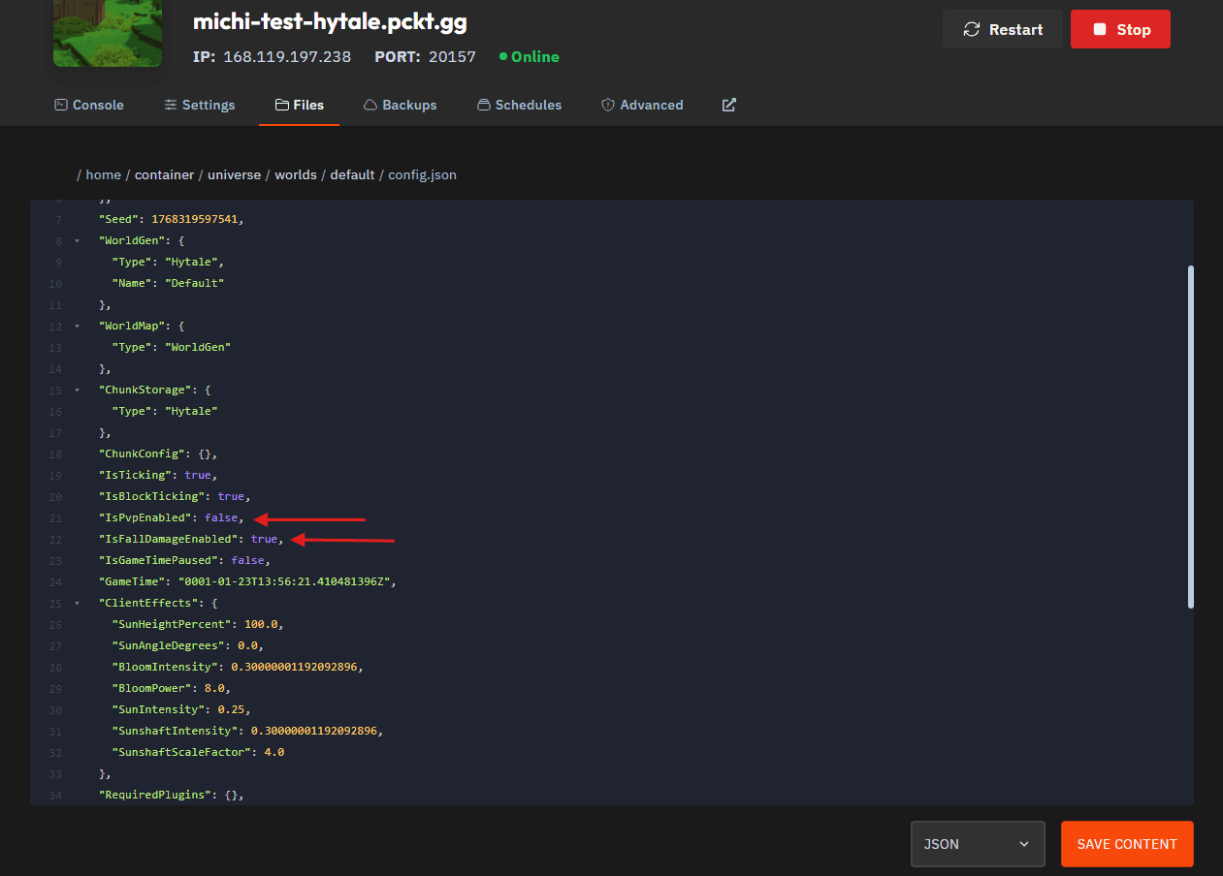
Task: Go to the Schedules tab
Action: [519, 105]
